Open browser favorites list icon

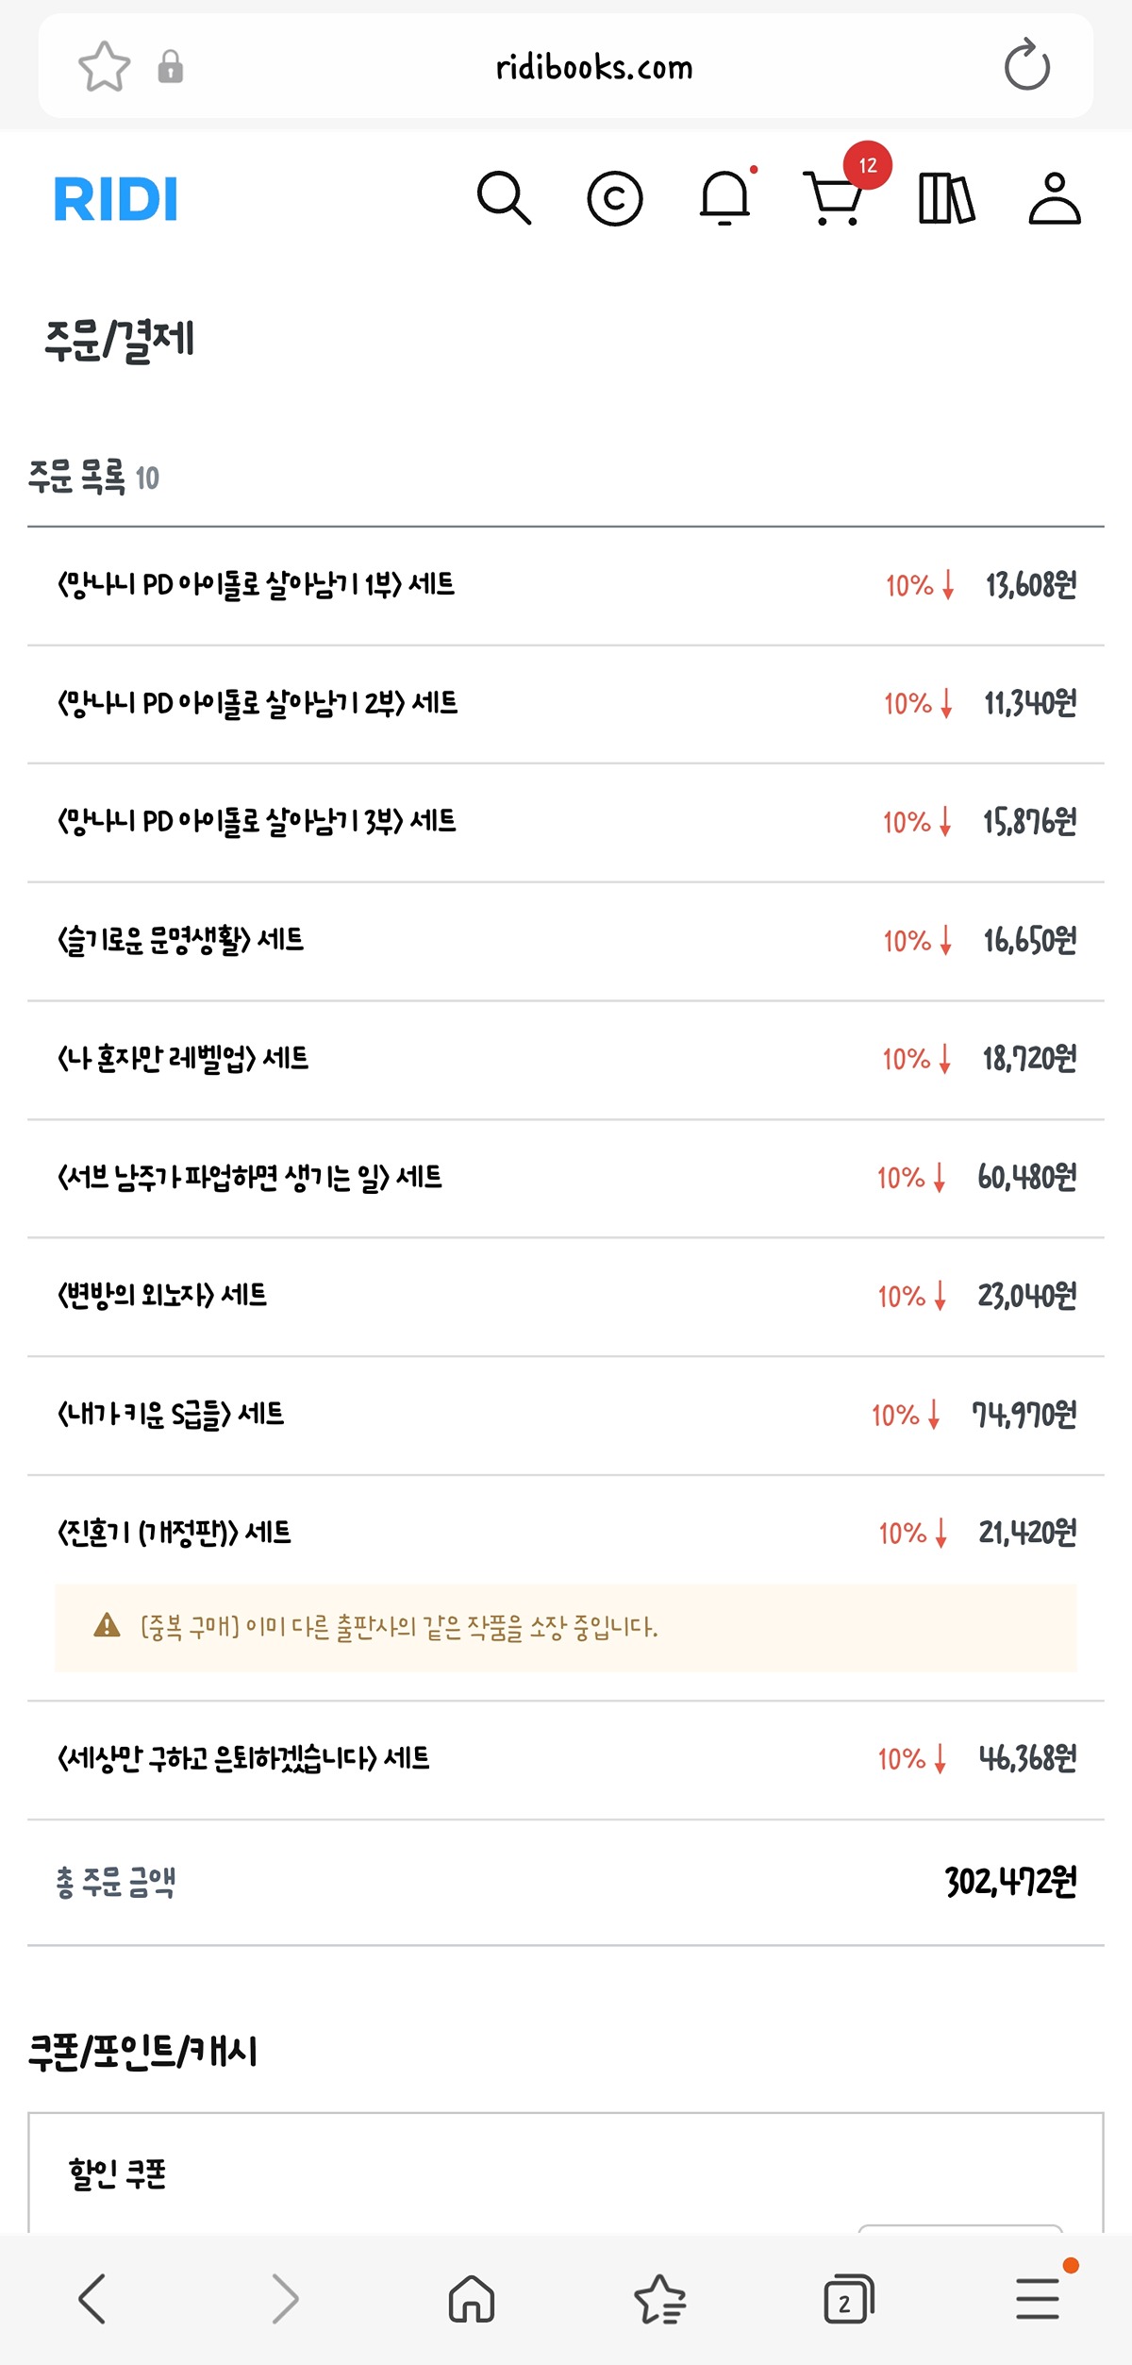[660, 2299]
